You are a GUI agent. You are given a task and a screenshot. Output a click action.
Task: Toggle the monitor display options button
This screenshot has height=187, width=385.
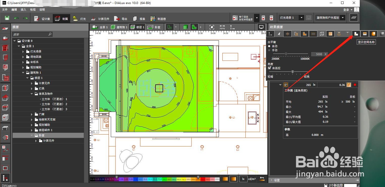coord(261,27)
